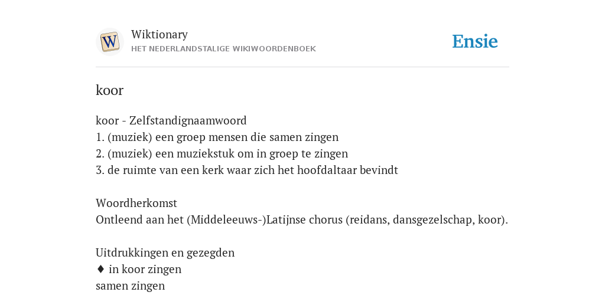Click the Wiktionary source title
The image size is (605, 302).
(160, 34)
